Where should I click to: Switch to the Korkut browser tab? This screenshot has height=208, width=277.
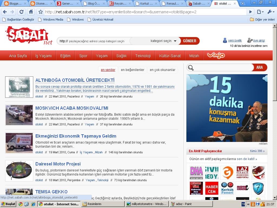[x=146, y=4]
